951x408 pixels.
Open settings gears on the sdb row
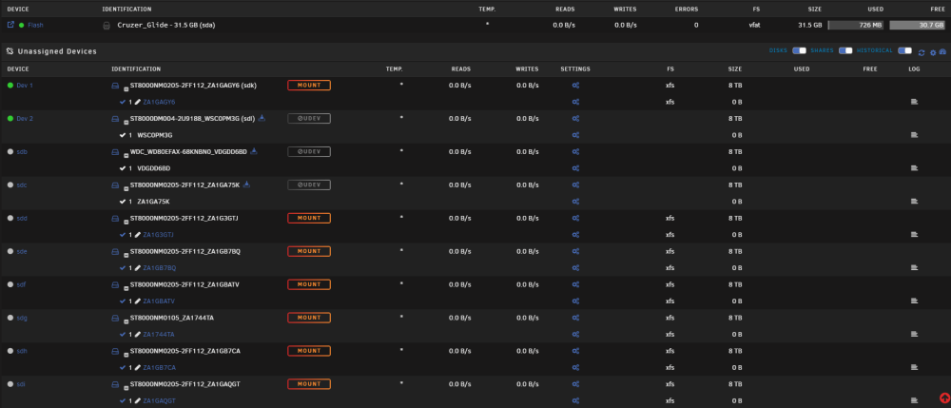[575, 151]
